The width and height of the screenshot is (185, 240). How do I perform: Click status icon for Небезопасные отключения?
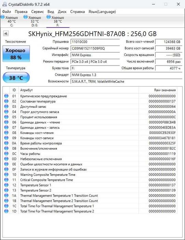(6, 159)
